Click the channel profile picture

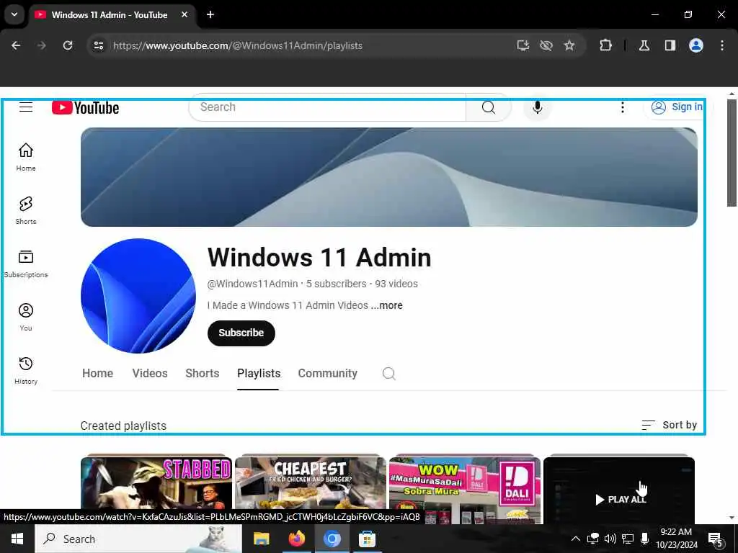tap(138, 296)
